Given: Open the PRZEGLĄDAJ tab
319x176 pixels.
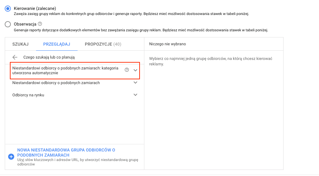Looking at the screenshot, I should point(57,44).
